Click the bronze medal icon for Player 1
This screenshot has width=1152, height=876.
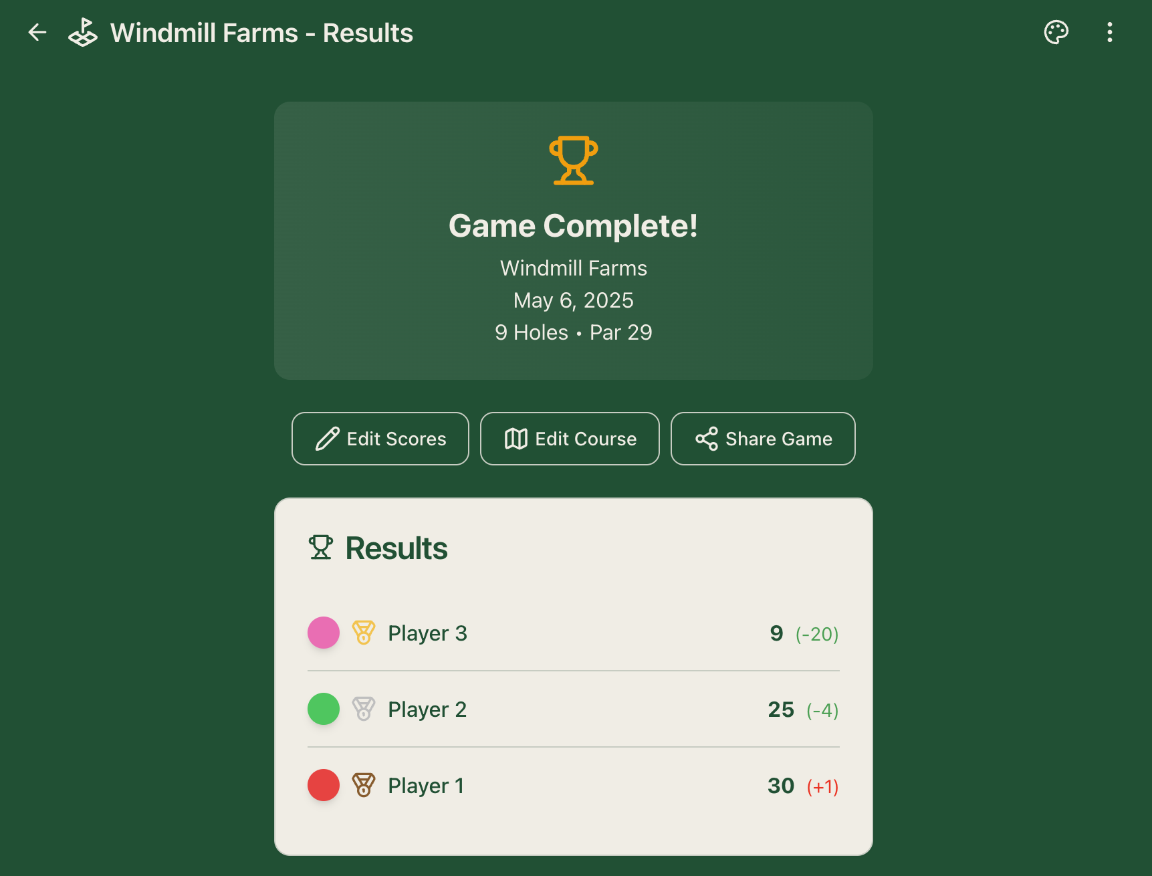tap(364, 785)
